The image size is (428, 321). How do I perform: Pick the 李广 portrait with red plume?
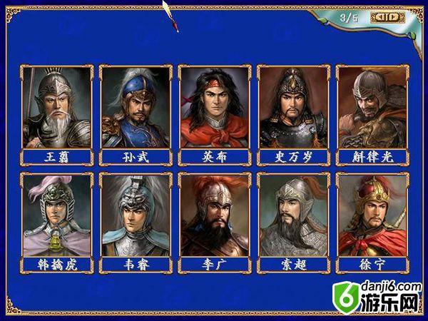(215, 215)
